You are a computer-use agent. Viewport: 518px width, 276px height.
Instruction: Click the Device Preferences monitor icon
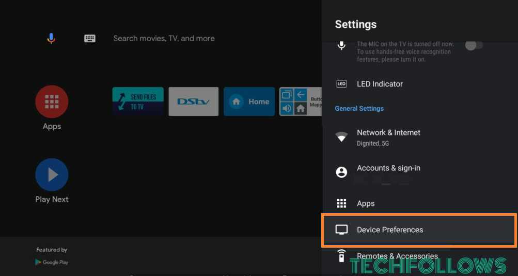click(x=341, y=230)
